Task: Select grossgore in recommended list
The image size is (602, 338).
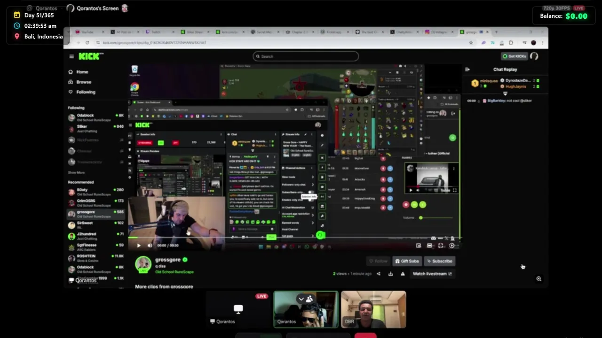Action: point(96,214)
